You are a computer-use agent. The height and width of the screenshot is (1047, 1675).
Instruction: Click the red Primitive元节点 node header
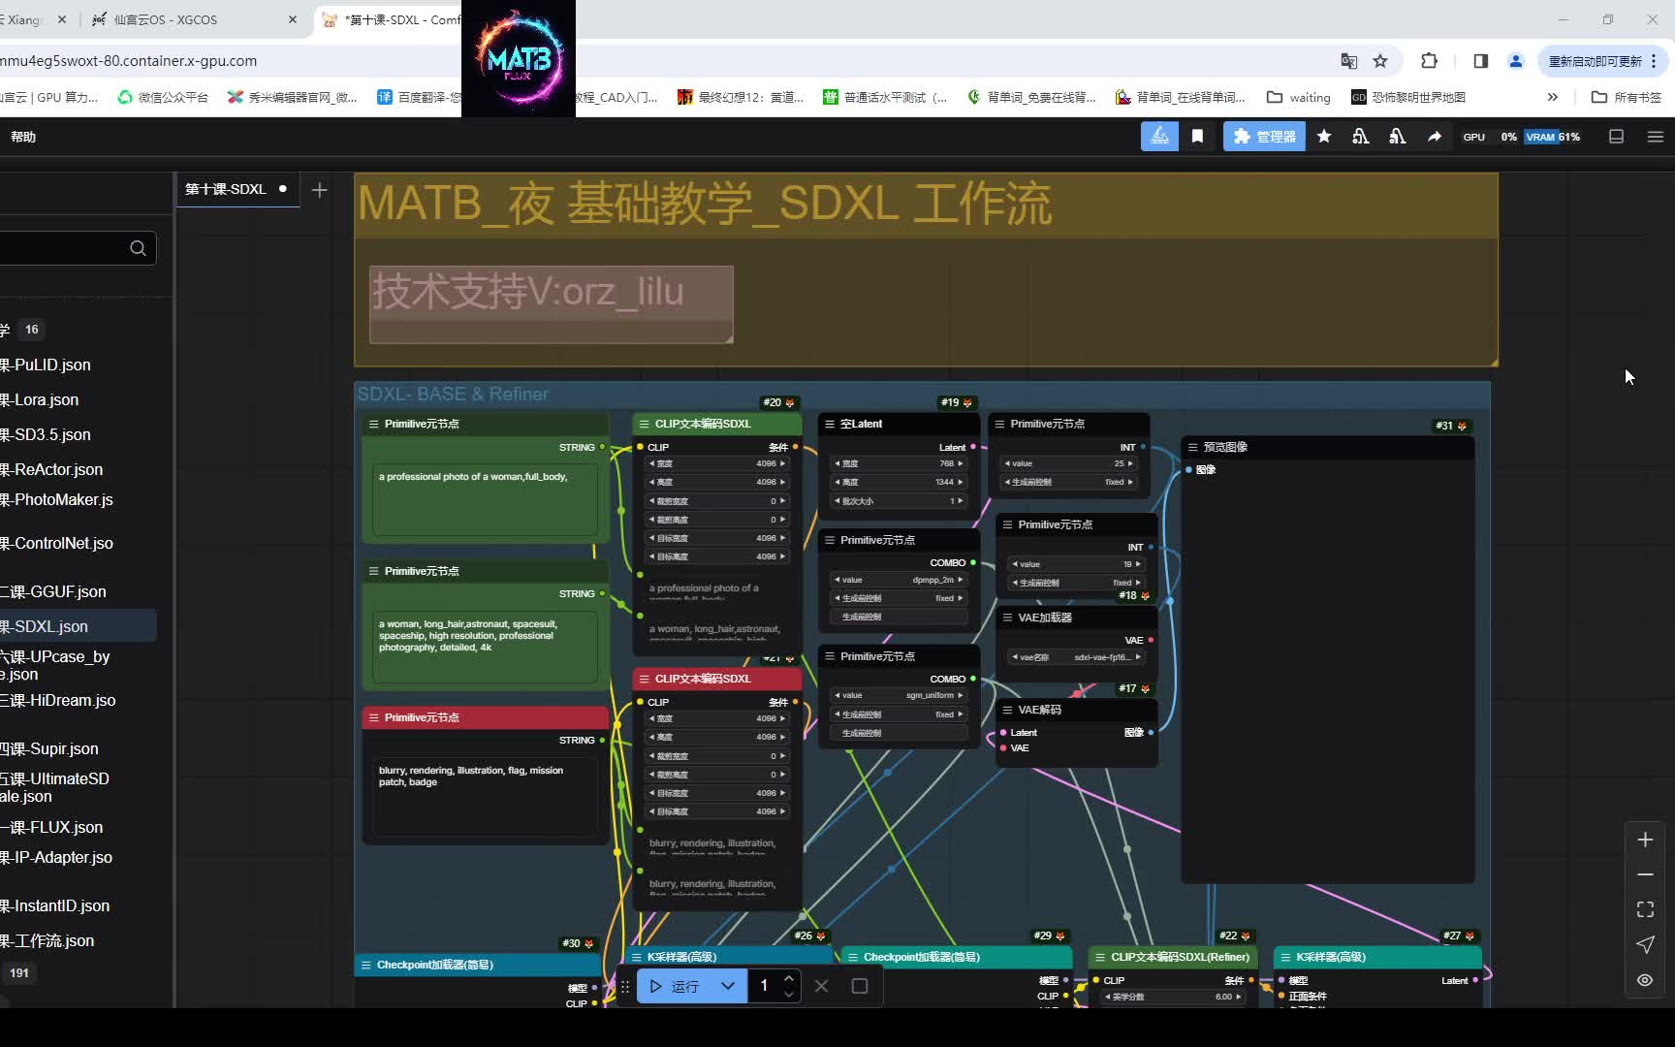pos(486,717)
